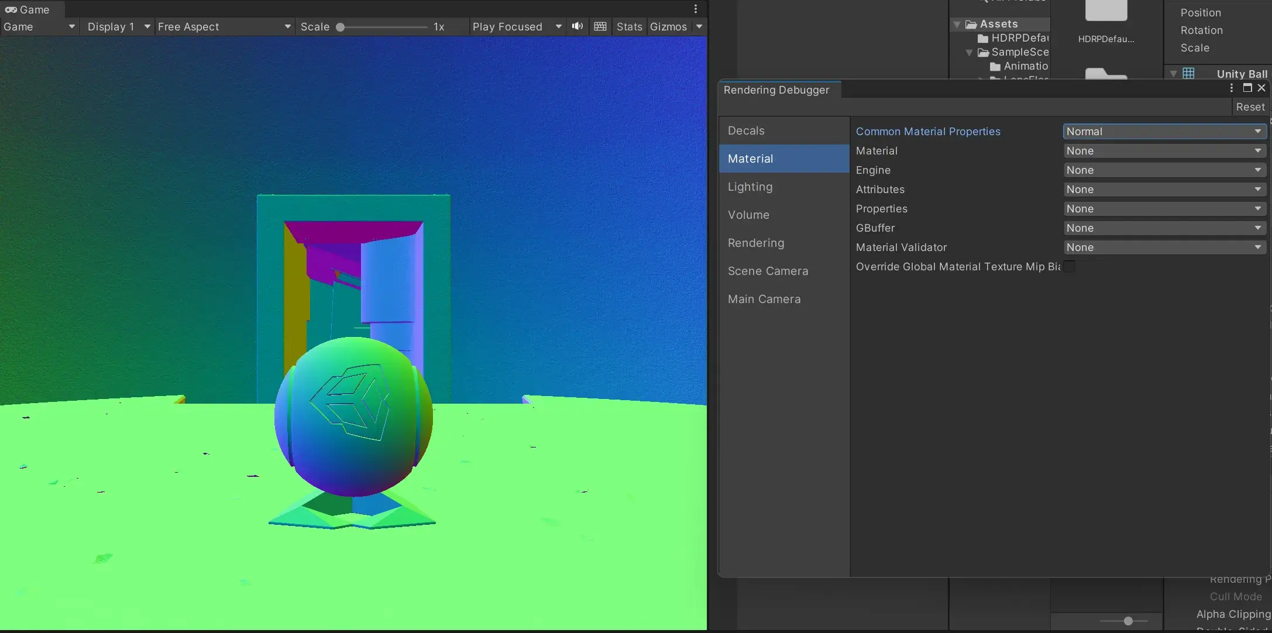Viewport: 1272px width, 633px height.
Task: Open the Properties dropdown set to None
Action: pyautogui.click(x=1164, y=209)
